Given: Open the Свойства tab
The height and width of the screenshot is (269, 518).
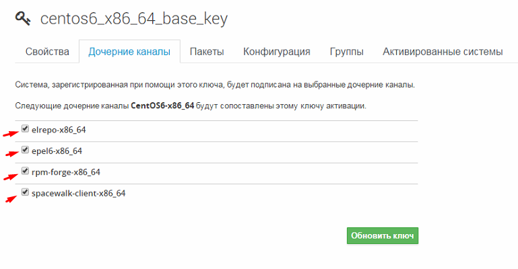Looking at the screenshot, I should 47,52.
